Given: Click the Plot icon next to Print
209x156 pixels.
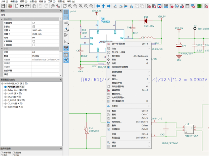Looking at the screenshot, I should point(27,6).
